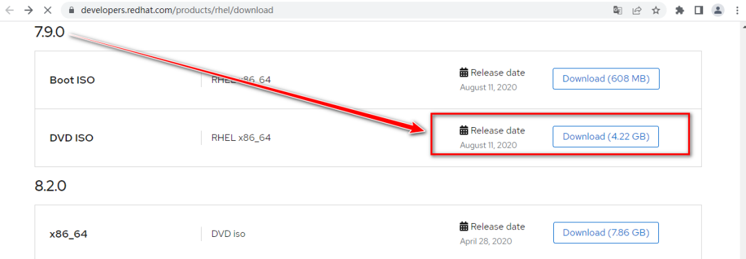Download DVD ISO 4.22 GB
The image size is (746, 259).
tap(606, 137)
